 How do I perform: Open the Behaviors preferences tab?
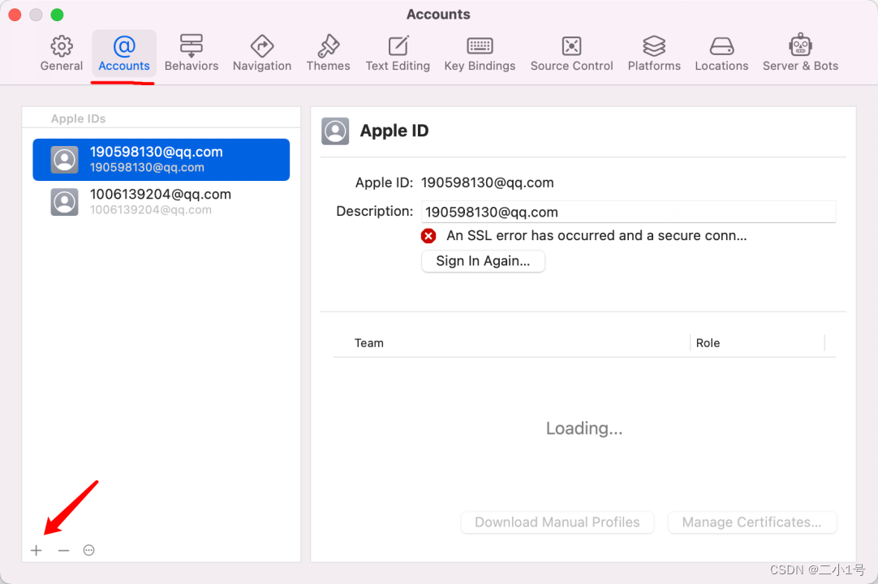pyautogui.click(x=192, y=54)
